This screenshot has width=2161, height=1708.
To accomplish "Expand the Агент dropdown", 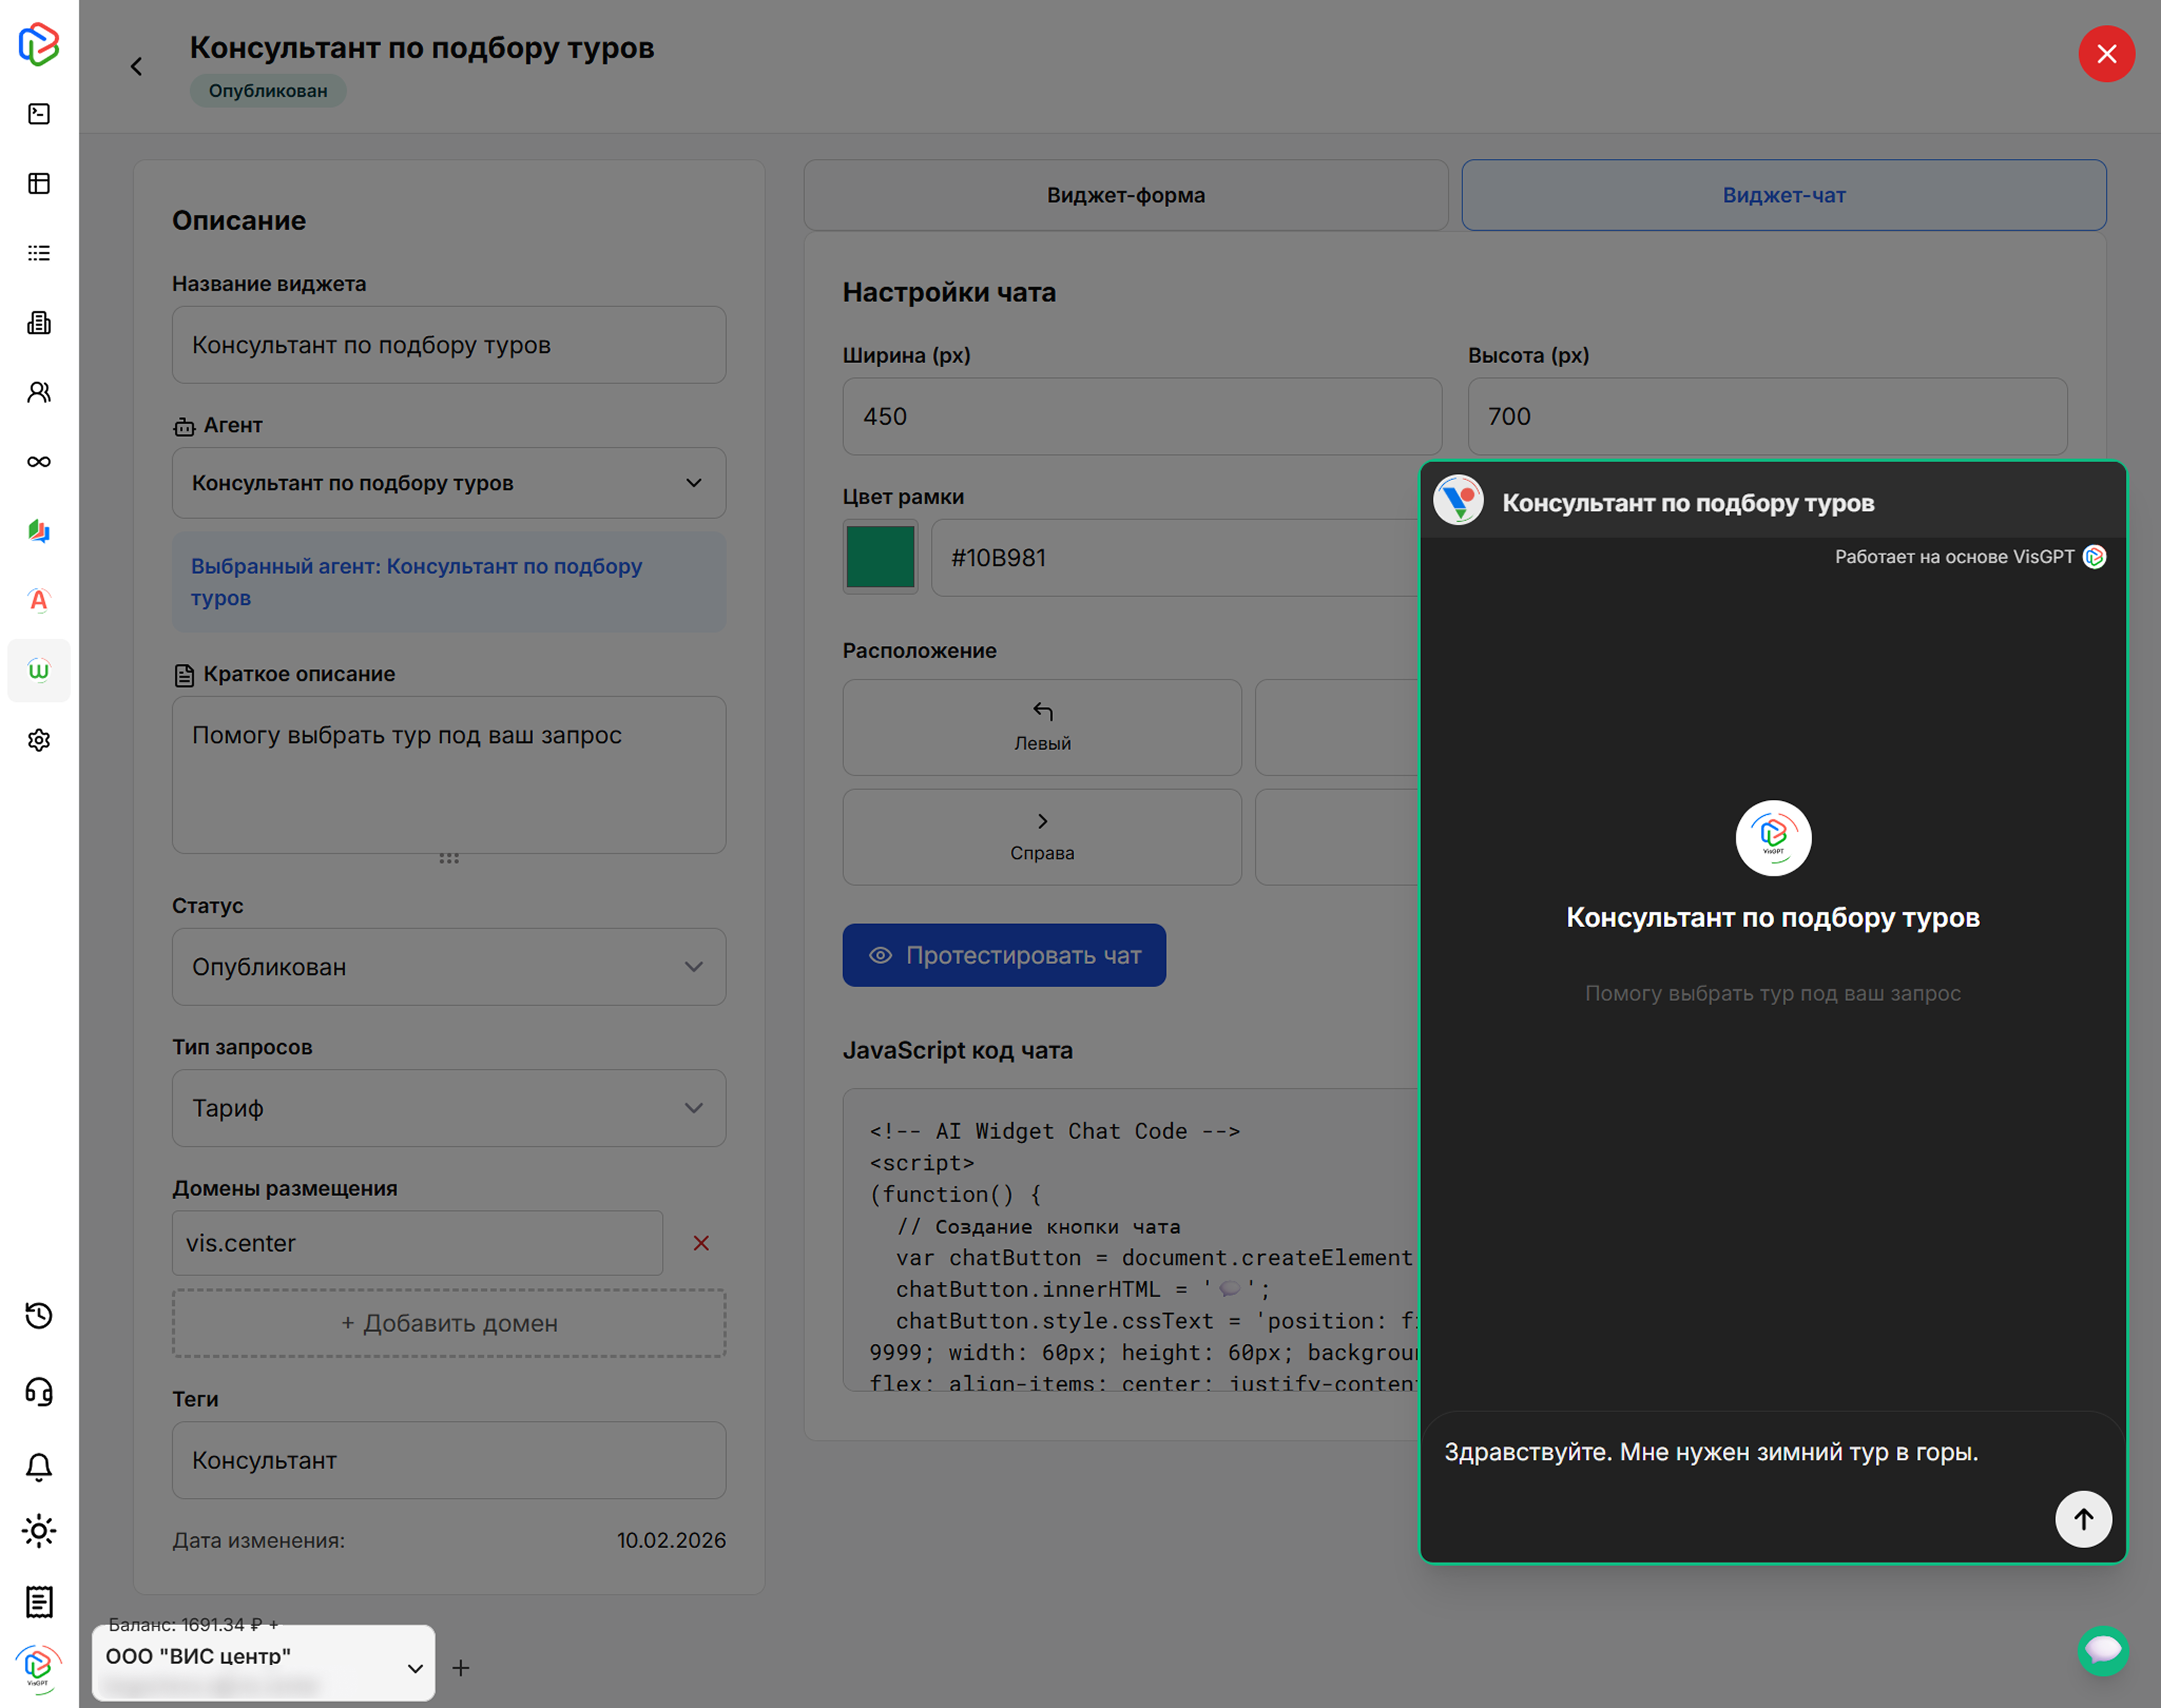I will 448,483.
